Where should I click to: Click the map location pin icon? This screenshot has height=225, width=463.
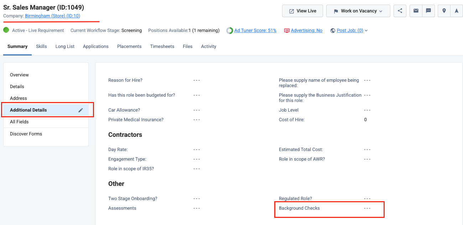(x=444, y=11)
